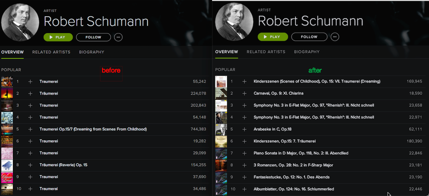Click Robert Schumann portrait in the after panel

(x=234, y=22)
